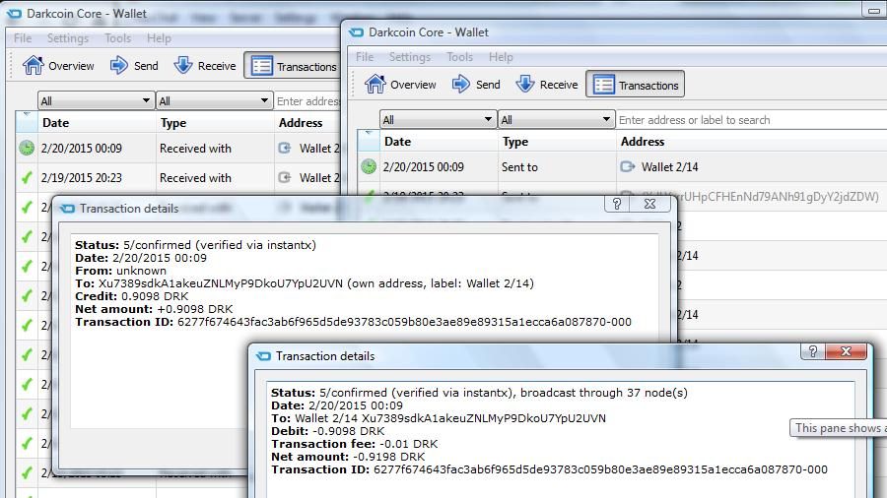Open File menu in back wallet window
This screenshot has height=498, width=887.
23,38
